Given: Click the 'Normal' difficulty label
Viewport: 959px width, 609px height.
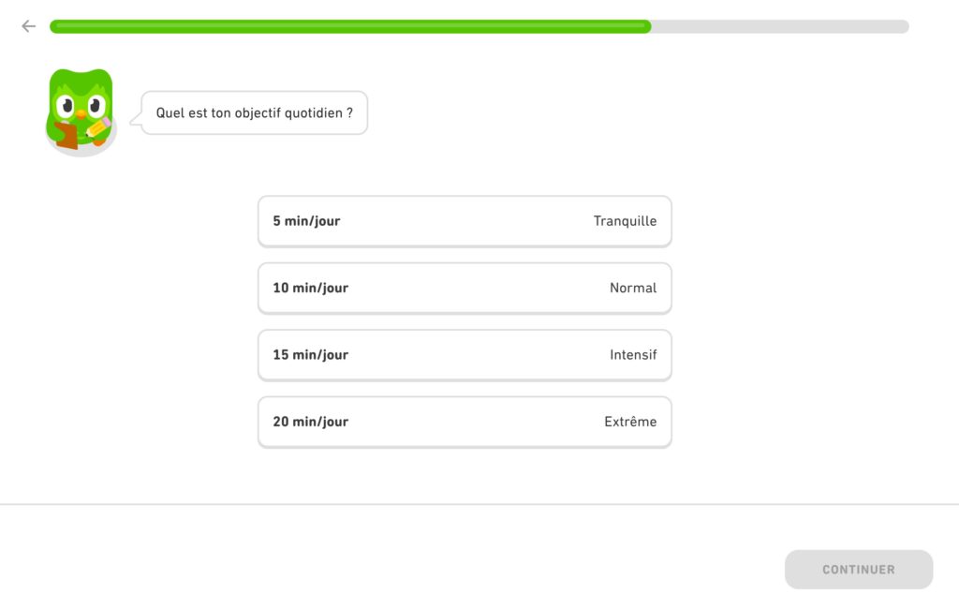Looking at the screenshot, I should [633, 288].
